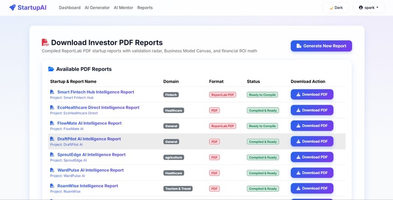
Task: Click file icon beside RoamWise report
Action: (52, 186)
